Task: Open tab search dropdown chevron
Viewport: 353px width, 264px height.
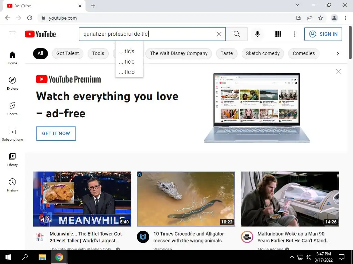Action: tap(297, 5)
